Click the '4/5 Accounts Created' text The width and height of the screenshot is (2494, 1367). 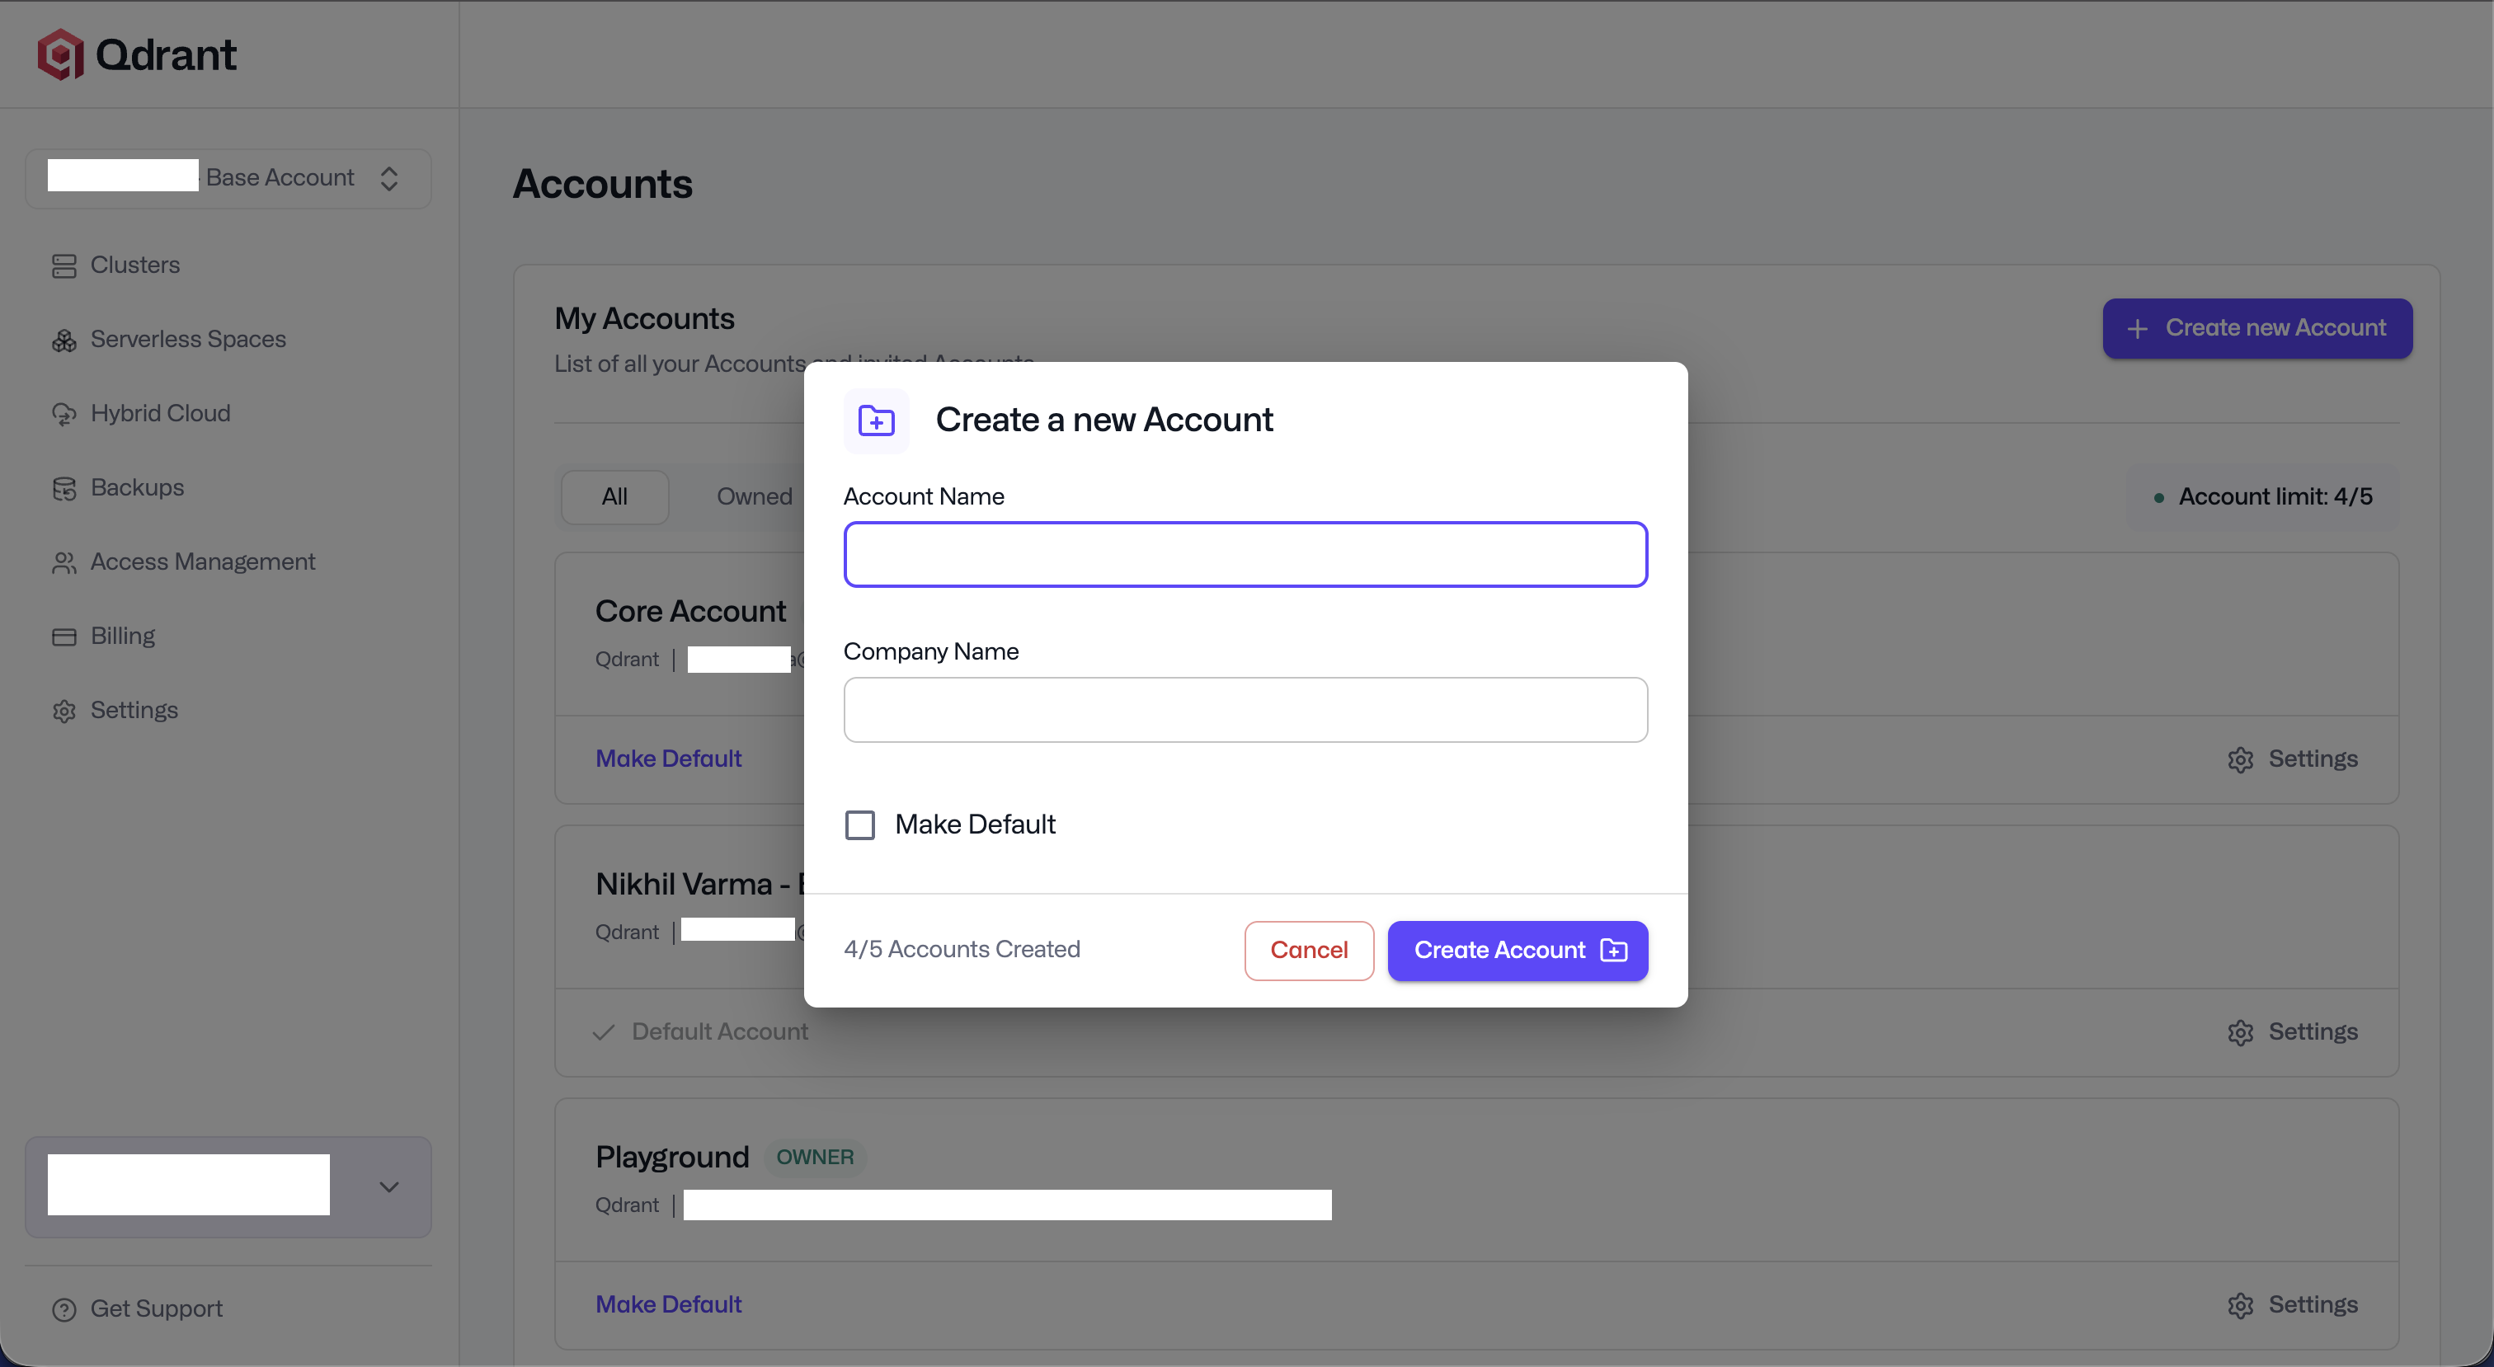pyautogui.click(x=962, y=950)
